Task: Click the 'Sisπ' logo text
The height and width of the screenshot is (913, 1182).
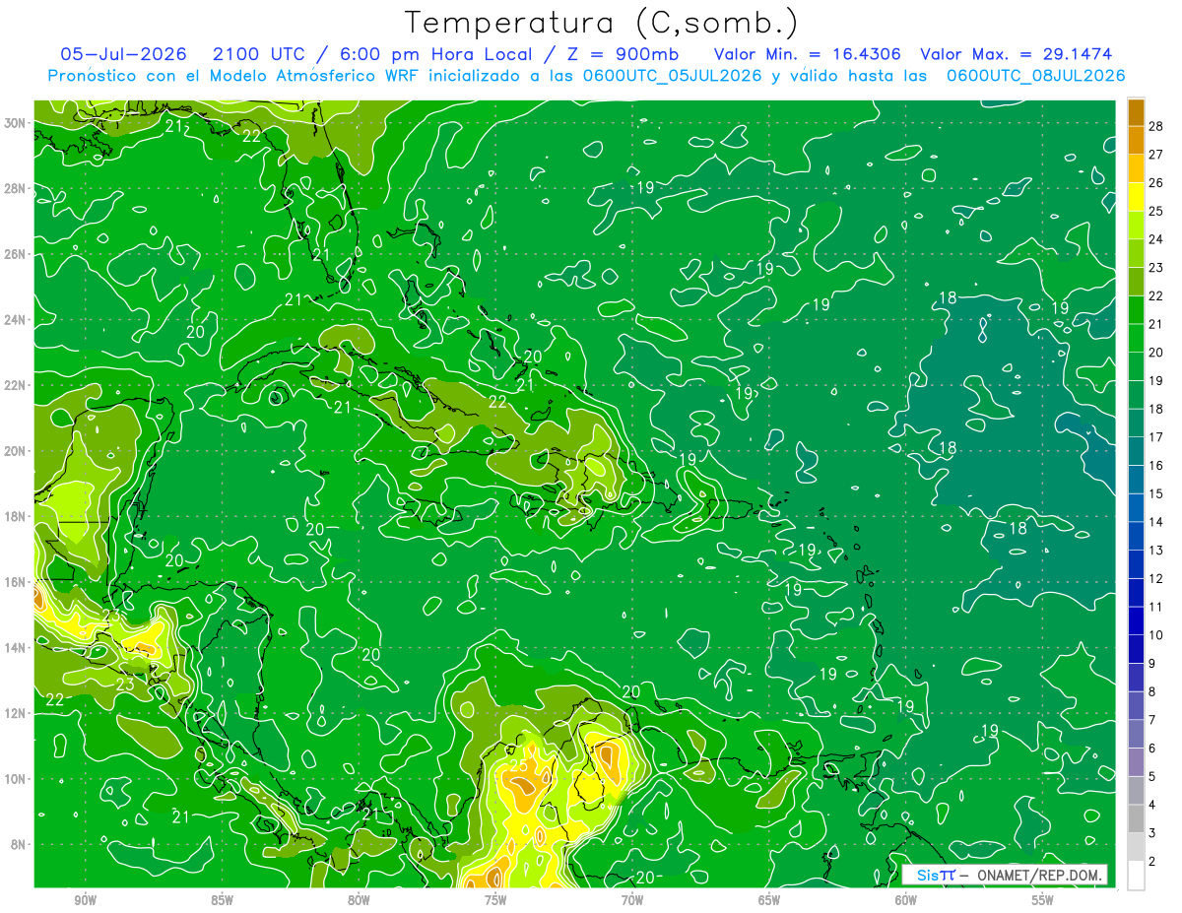Action: click(935, 876)
